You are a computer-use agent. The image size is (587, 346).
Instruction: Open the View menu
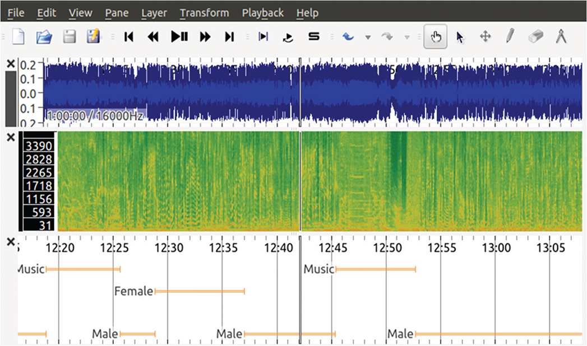tap(80, 13)
